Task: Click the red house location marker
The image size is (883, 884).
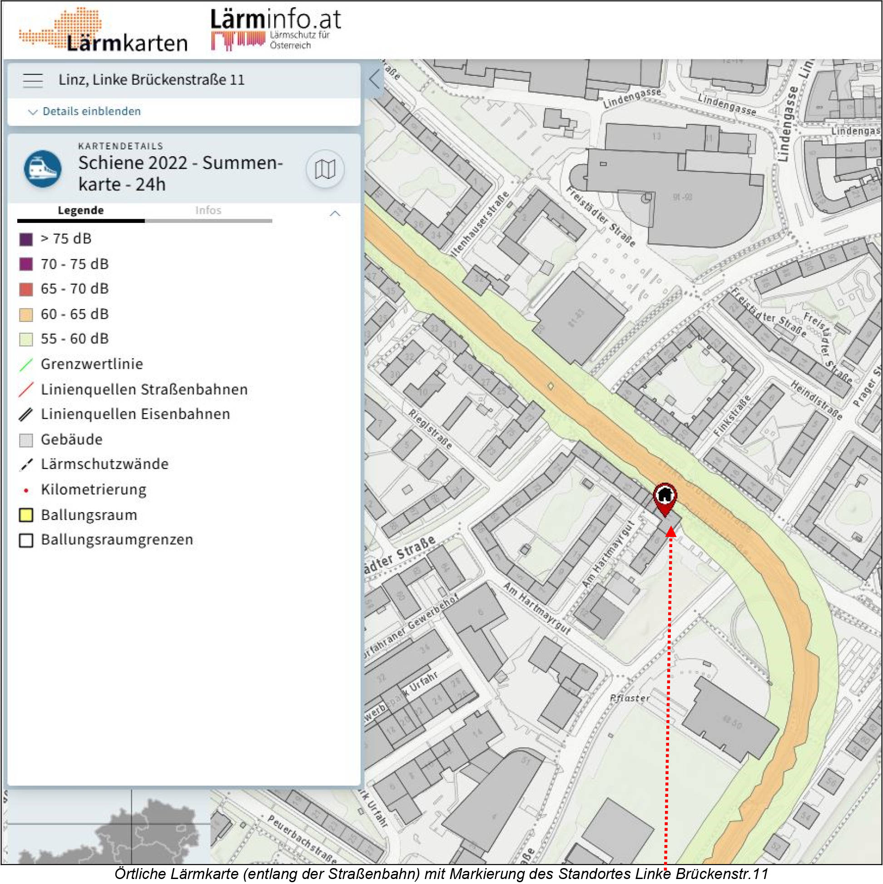Action: 665,499
